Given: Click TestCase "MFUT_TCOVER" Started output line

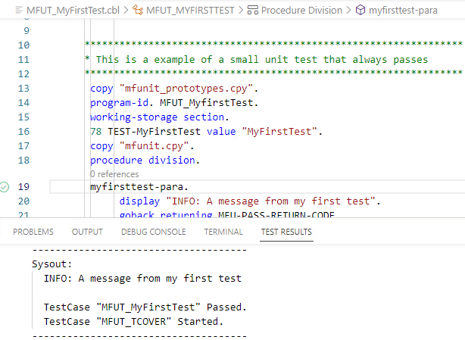Looking at the screenshot, I should [x=134, y=321].
